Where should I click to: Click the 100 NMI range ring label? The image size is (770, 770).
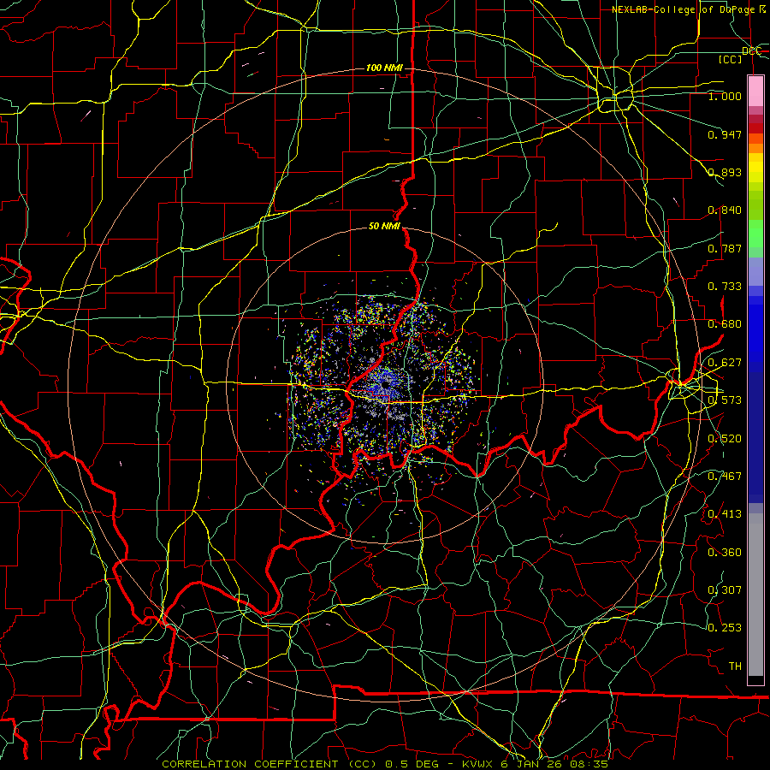[x=384, y=68]
